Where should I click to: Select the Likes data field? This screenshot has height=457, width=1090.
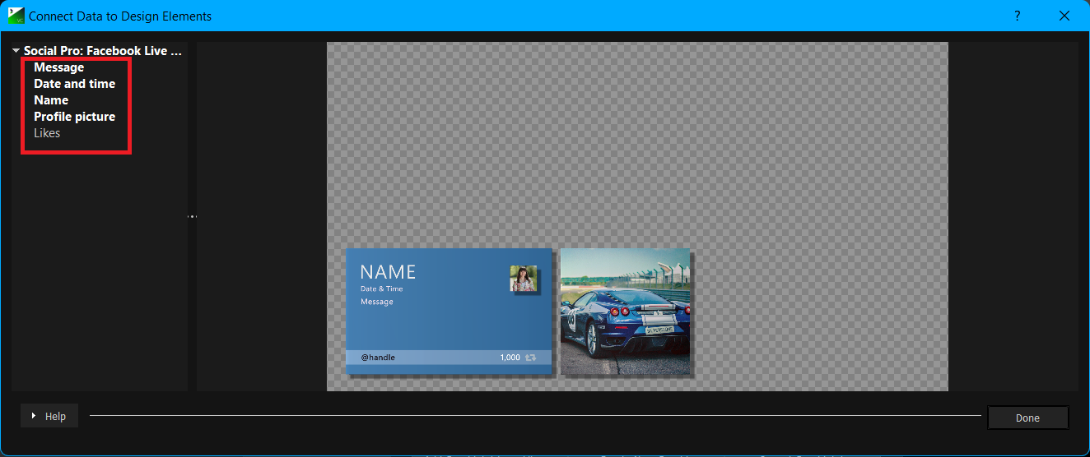pos(47,133)
